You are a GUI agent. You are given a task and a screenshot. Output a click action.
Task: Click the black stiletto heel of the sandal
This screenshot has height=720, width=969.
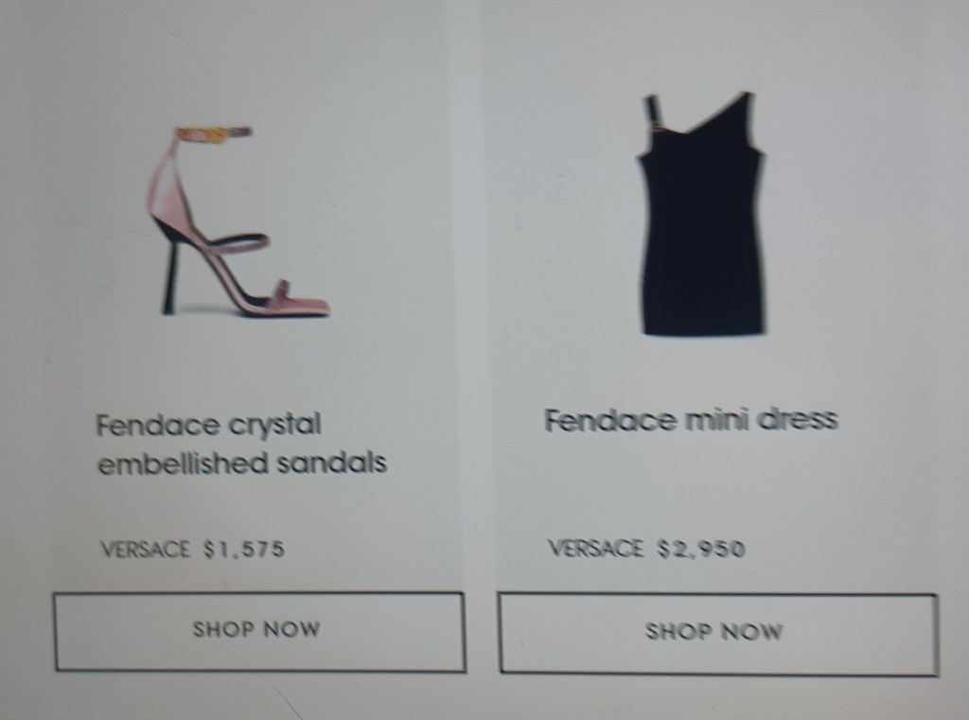pyautogui.click(x=170, y=277)
